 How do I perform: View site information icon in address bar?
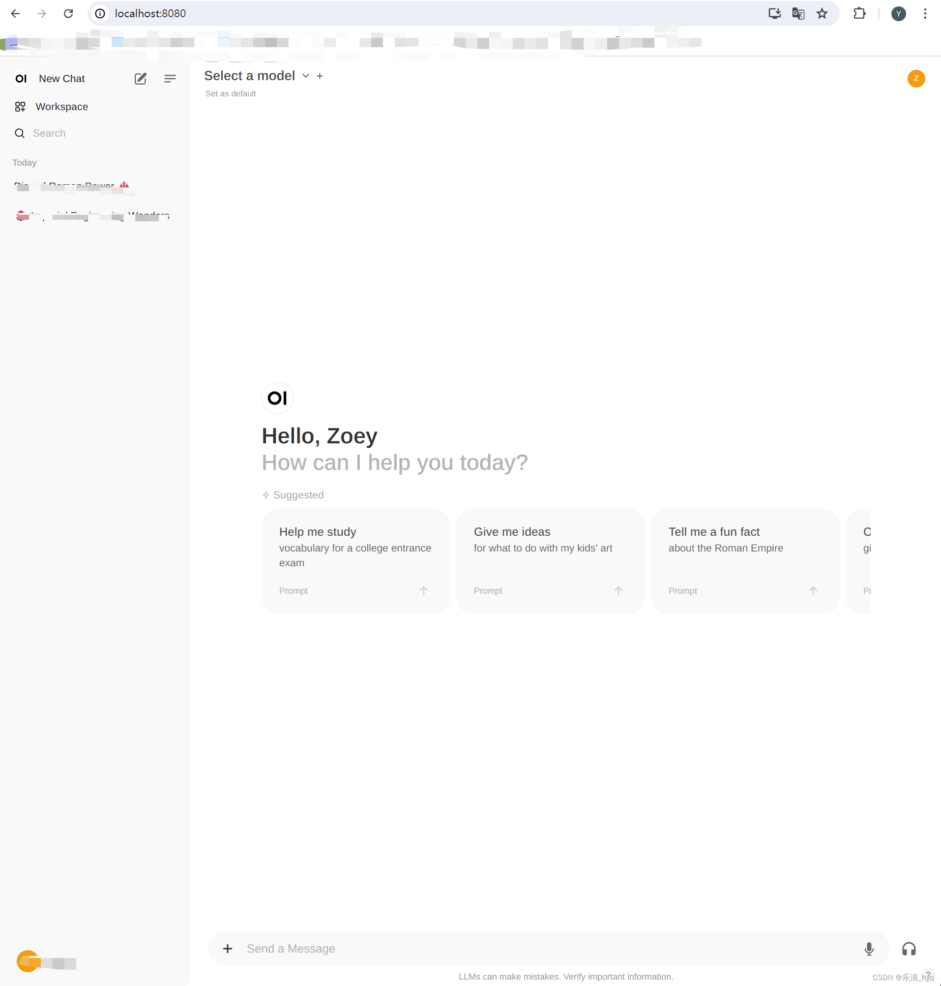pos(100,14)
